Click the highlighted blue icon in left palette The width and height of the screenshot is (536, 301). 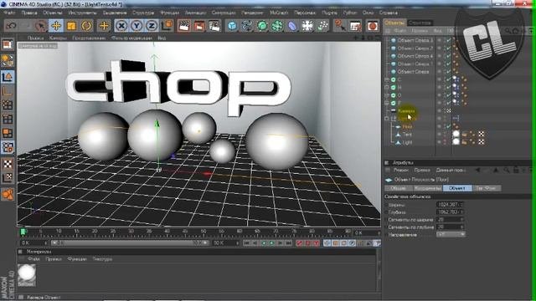coord(8,147)
